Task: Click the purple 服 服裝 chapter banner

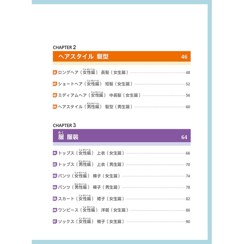Action: click(x=122, y=135)
